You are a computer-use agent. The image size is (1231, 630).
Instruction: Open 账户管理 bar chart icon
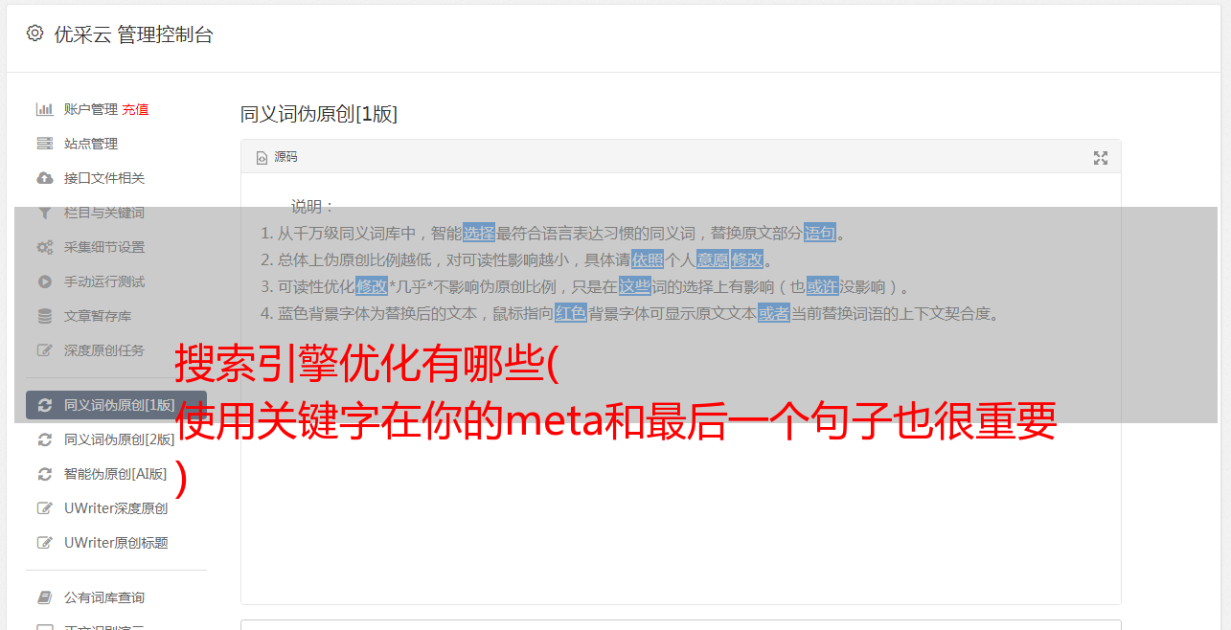[44, 109]
